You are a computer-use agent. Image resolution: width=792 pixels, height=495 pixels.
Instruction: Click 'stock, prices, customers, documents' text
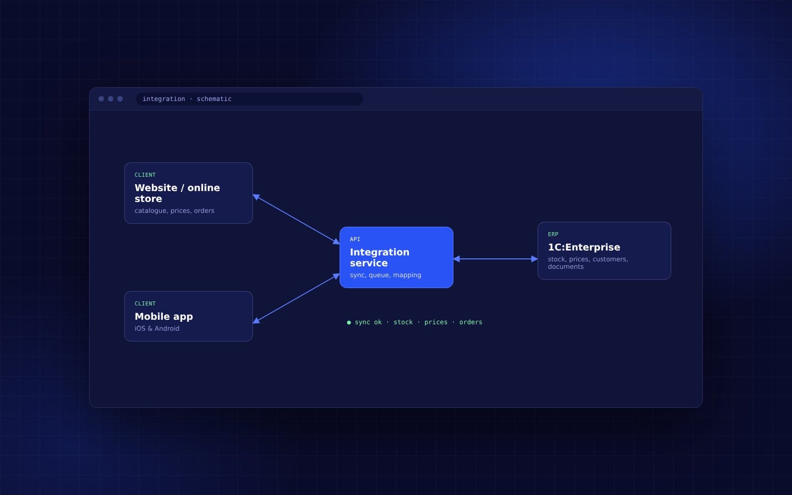click(588, 263)
